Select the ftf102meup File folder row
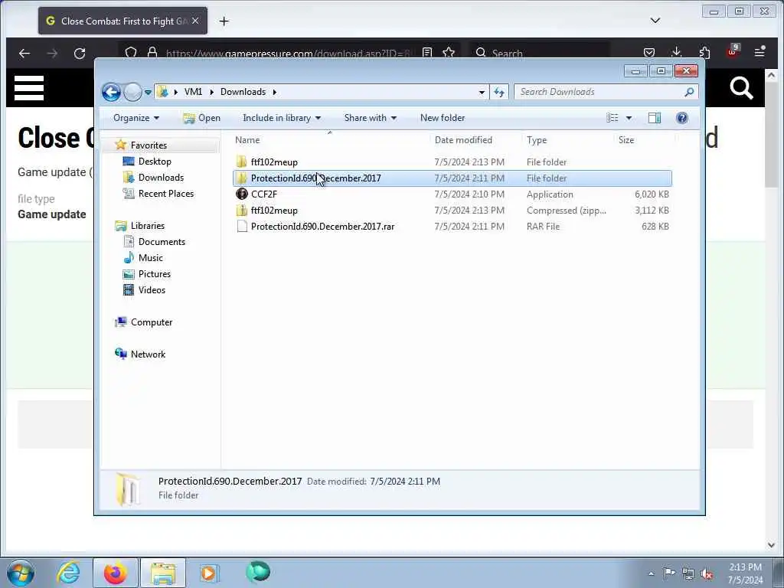 [x=452, y=162]
